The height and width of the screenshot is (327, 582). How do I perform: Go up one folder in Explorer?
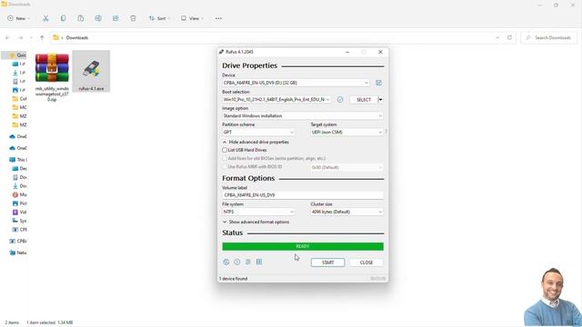[42, 37]
